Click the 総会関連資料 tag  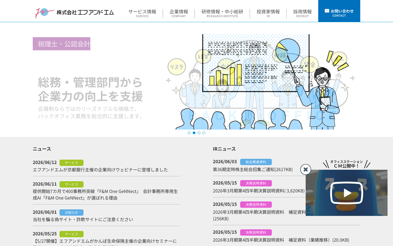click(x=256, y=162)
